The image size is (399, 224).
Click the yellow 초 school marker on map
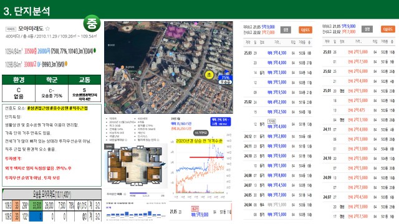209,75
